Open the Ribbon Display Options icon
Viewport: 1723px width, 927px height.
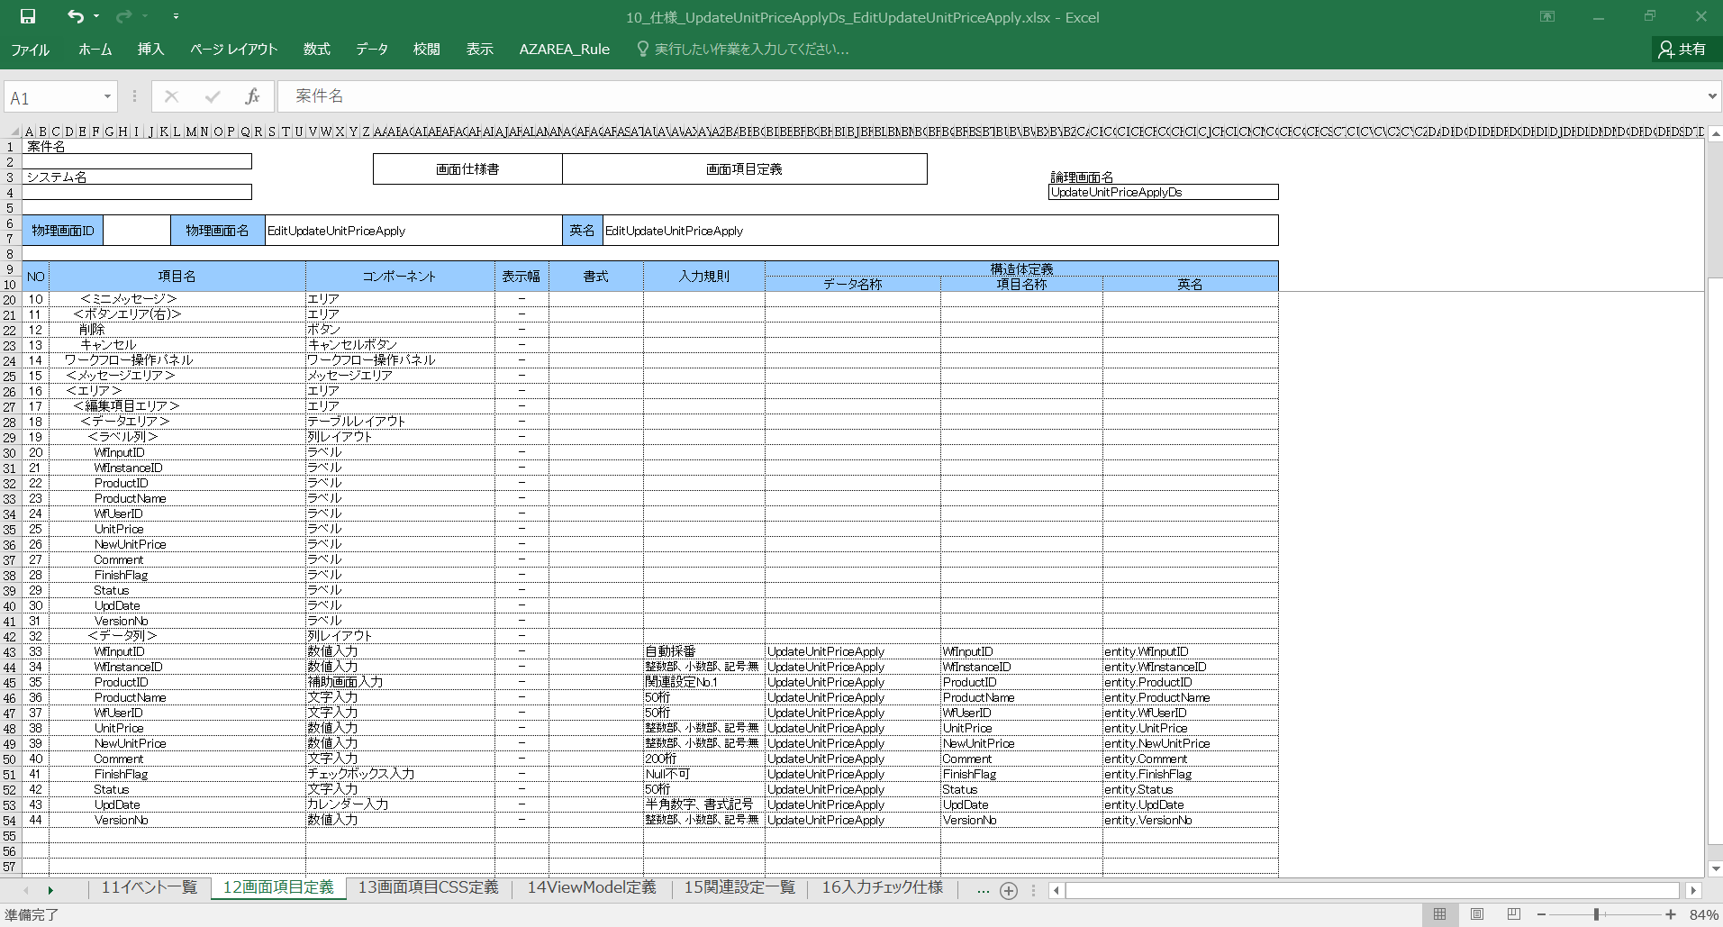pos(1547,16)
